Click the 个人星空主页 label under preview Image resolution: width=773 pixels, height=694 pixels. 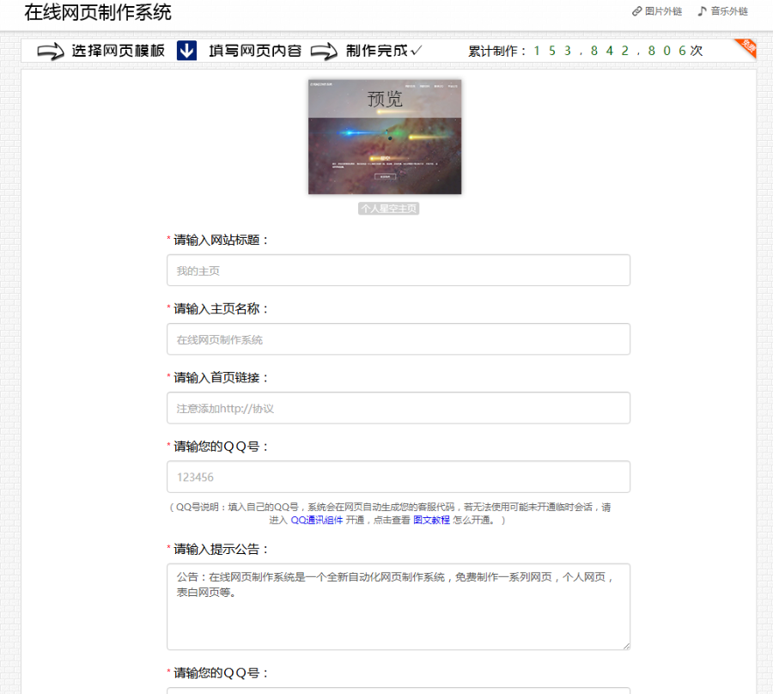pos(388,207)
